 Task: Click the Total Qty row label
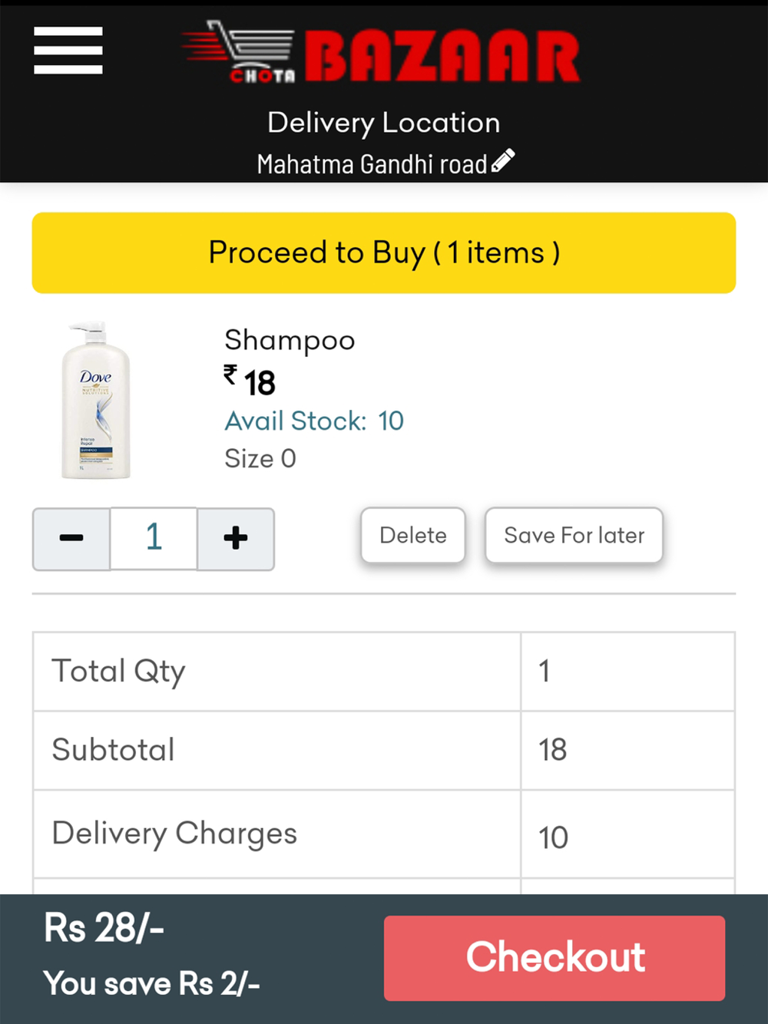(119, 672)
